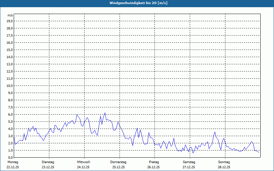Image resolution: width=274 pixels, height=171 pixels.
Task: Select the Samstag day label
Action: pyautogui.click(x=189, y=162)
